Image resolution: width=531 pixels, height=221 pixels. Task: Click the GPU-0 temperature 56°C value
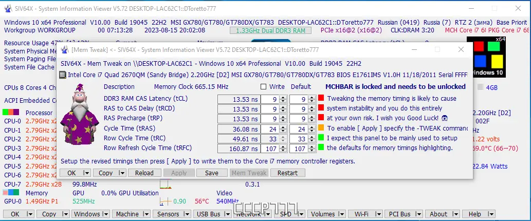pos(202,201)
